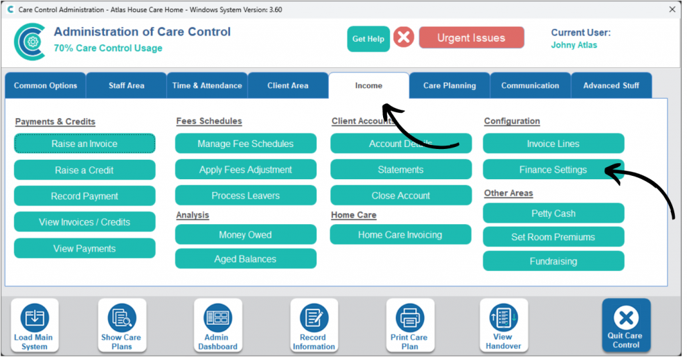Screen dimensions: 687x357
Task: Click the Raise an Invoice button
Action: coord(85,144)
